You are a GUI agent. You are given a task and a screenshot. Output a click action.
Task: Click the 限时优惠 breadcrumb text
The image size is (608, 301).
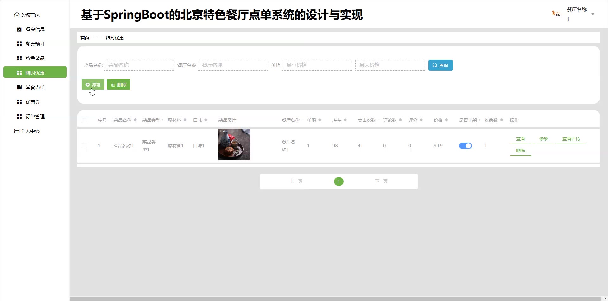pyautogui.click(x=115, y=38)
